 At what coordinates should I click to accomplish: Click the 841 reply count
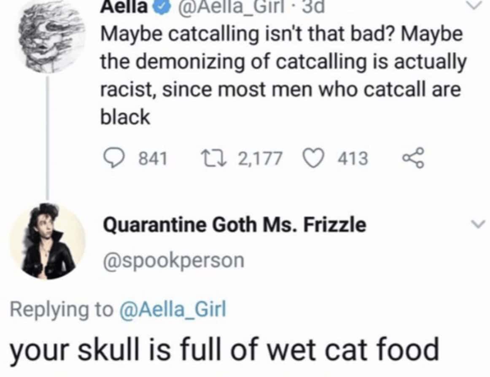pyautogui.click(x=153, y=159)
